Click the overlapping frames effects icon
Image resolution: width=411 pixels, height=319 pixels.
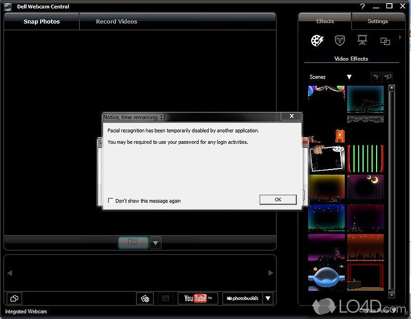click(x=385, y=41)
